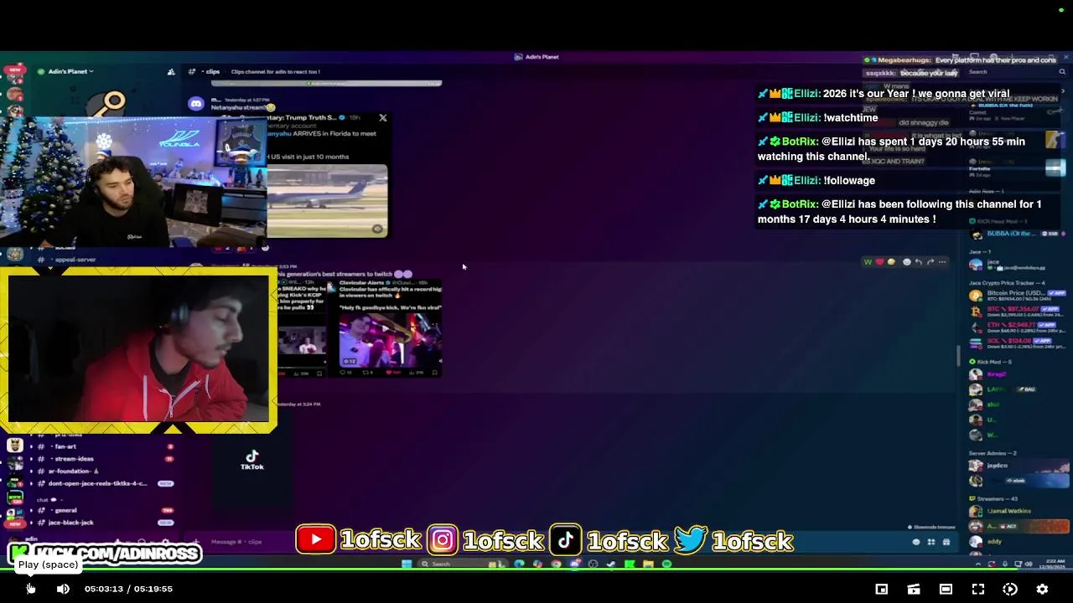Open the jace-black-jack Discord channel

pyautogui.click(x=71, y=523)
